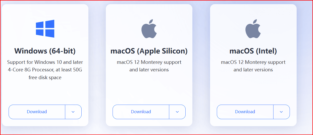Click the "free disk space" text line
Screen dimensions: 313x135
pyautogui.click(x=45, y=77)
